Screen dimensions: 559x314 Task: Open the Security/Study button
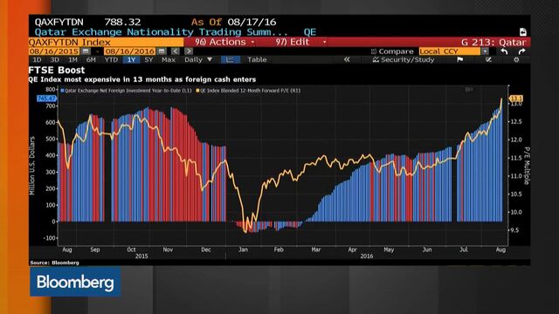click(x=404, y=60)
